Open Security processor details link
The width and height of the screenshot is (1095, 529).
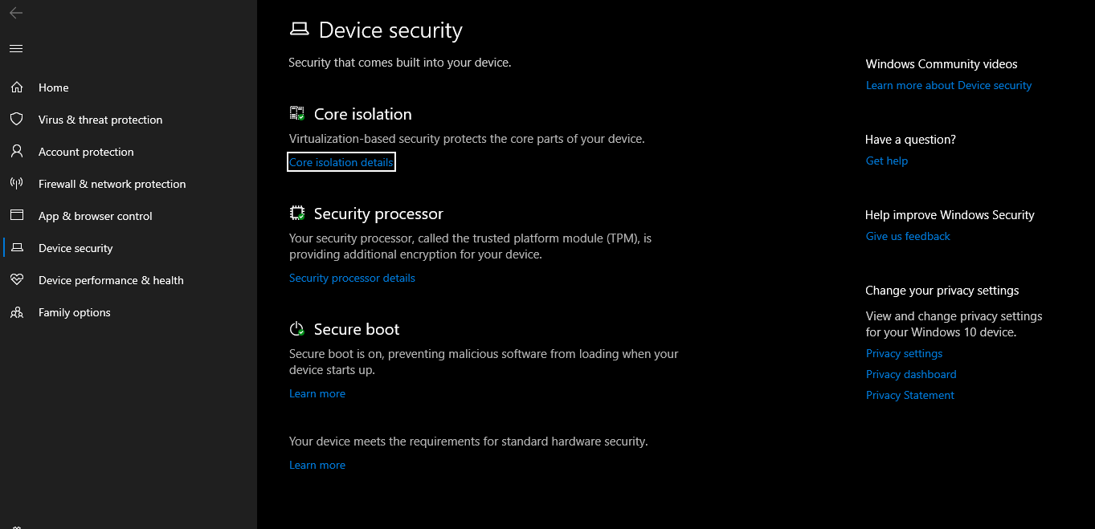[x=352, y=278]
